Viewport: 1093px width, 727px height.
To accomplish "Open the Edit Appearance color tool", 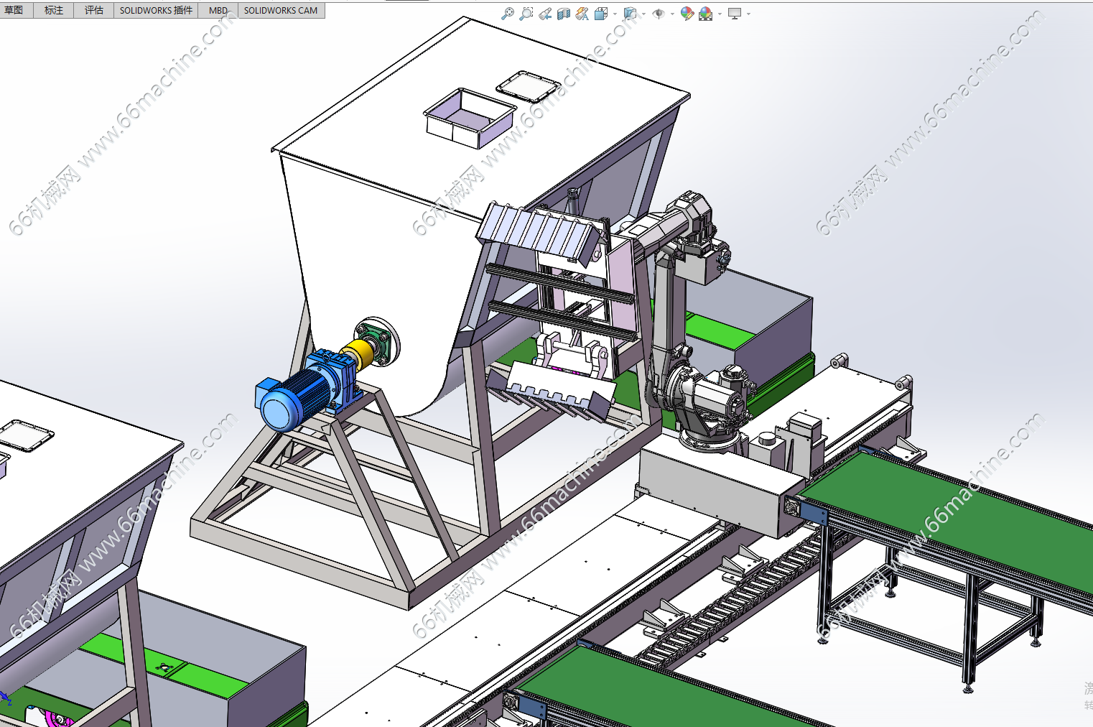I will coord(687,14).
